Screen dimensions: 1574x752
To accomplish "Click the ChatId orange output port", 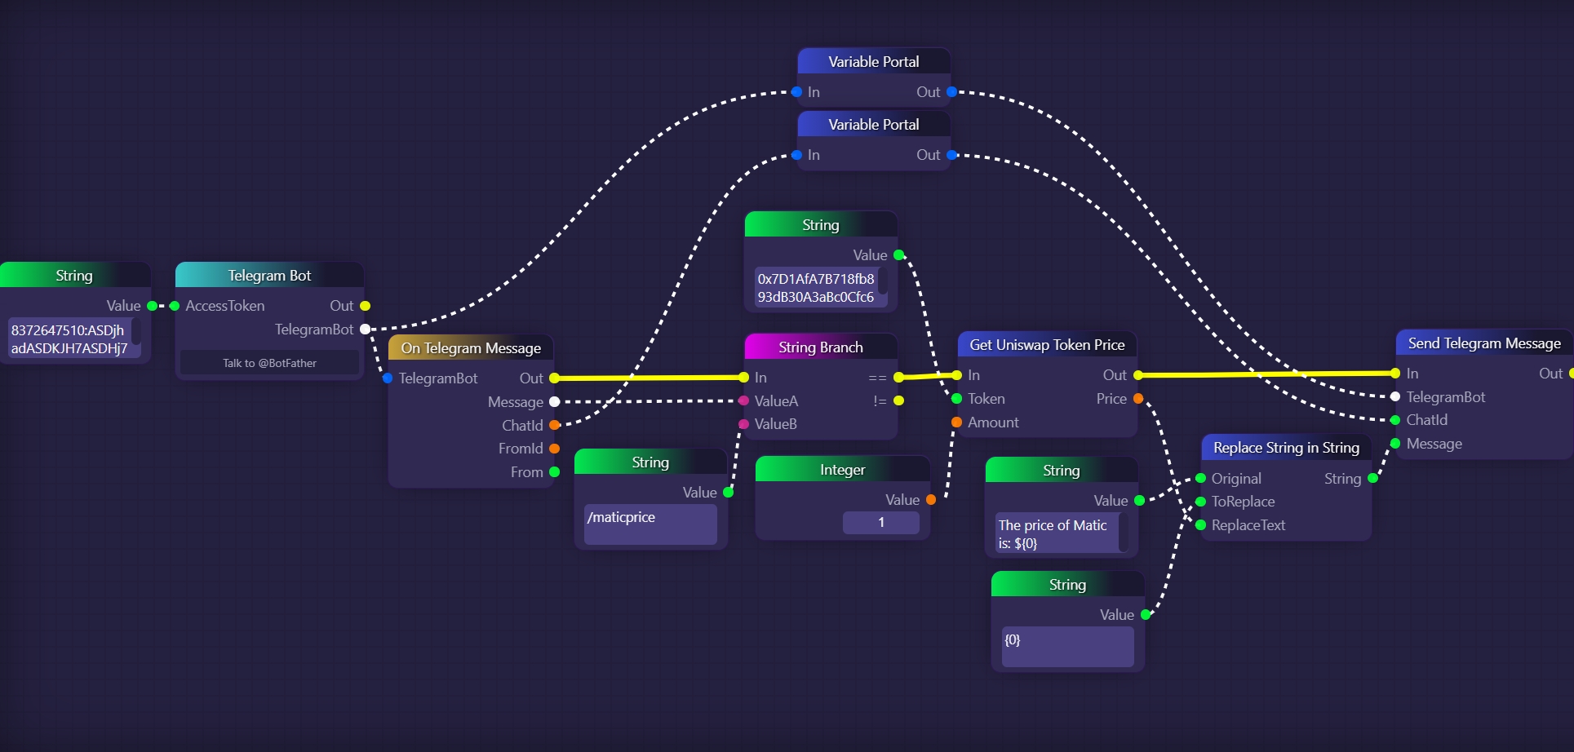I will (555, 425).
